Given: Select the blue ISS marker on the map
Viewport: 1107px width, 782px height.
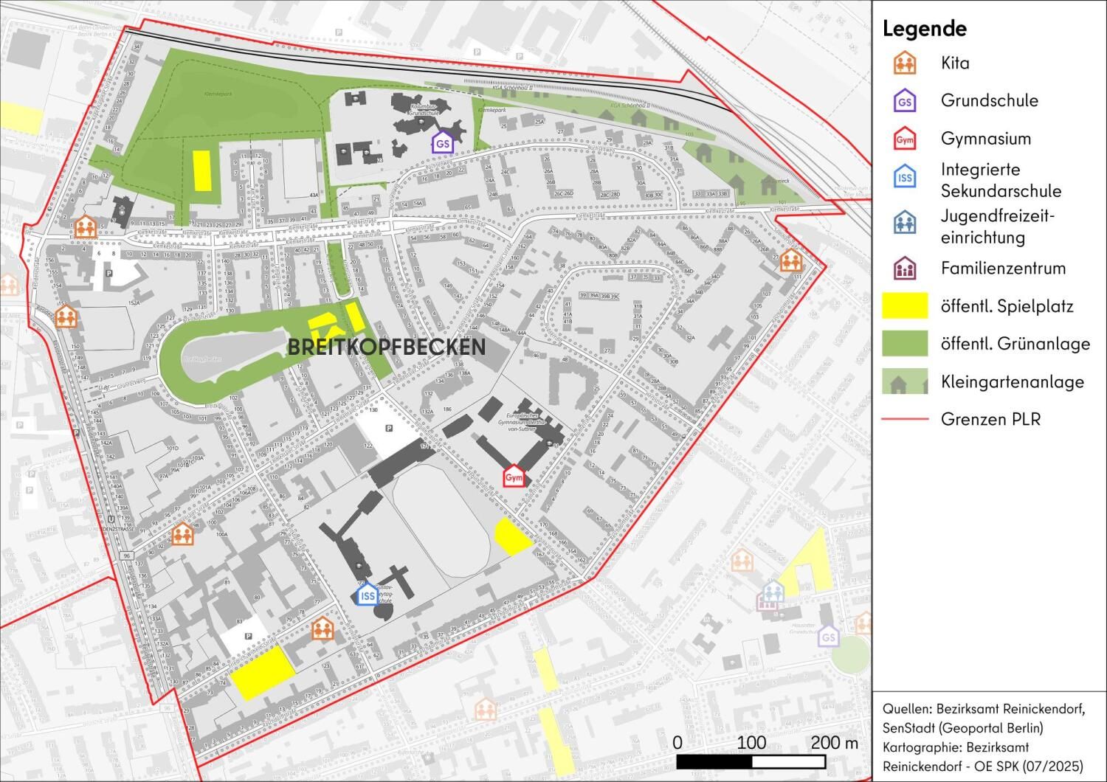Looking at the screenshot, I should 367,595.
